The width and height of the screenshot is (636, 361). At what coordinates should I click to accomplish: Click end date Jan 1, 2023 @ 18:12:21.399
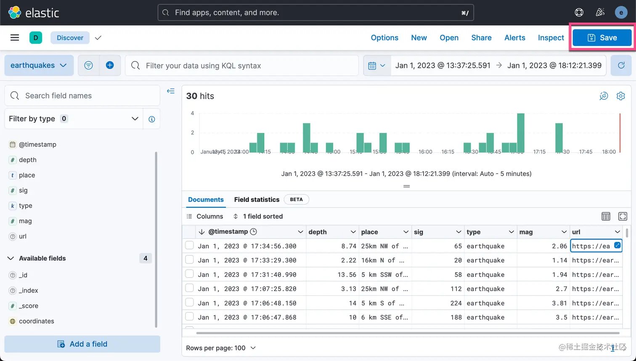554,65
